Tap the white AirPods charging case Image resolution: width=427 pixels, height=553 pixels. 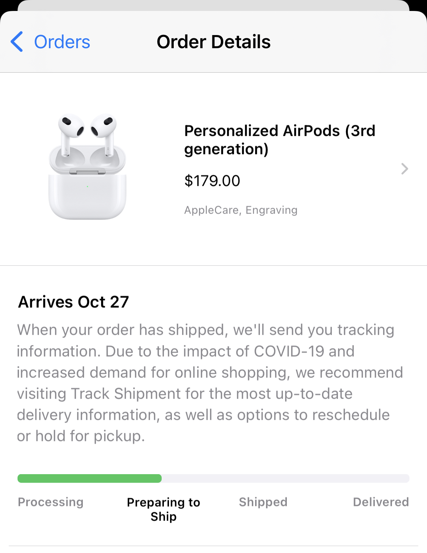pyautogui.click(x=88, y=195)
